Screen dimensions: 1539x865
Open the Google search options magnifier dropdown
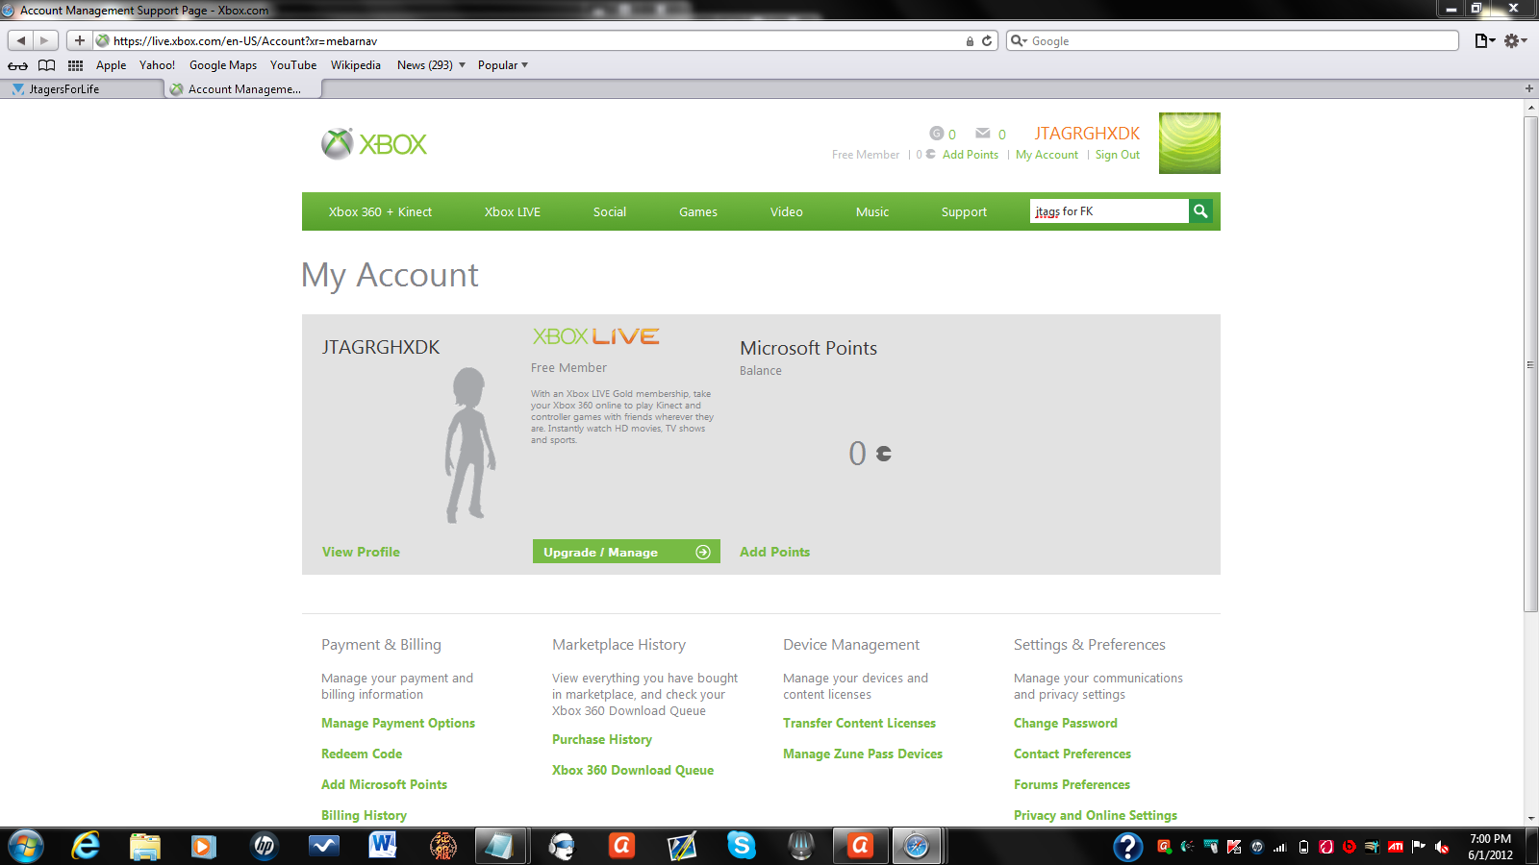tap(1019, 41)
